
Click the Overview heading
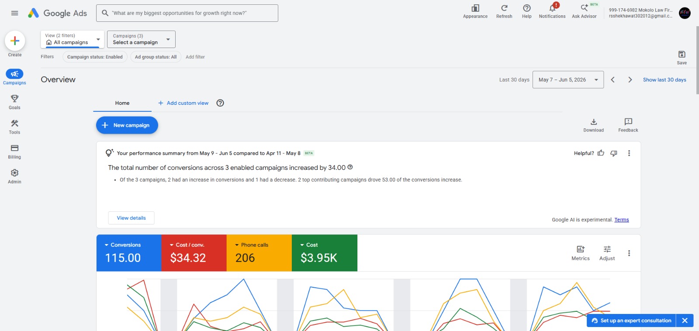(x=58, y=79)
